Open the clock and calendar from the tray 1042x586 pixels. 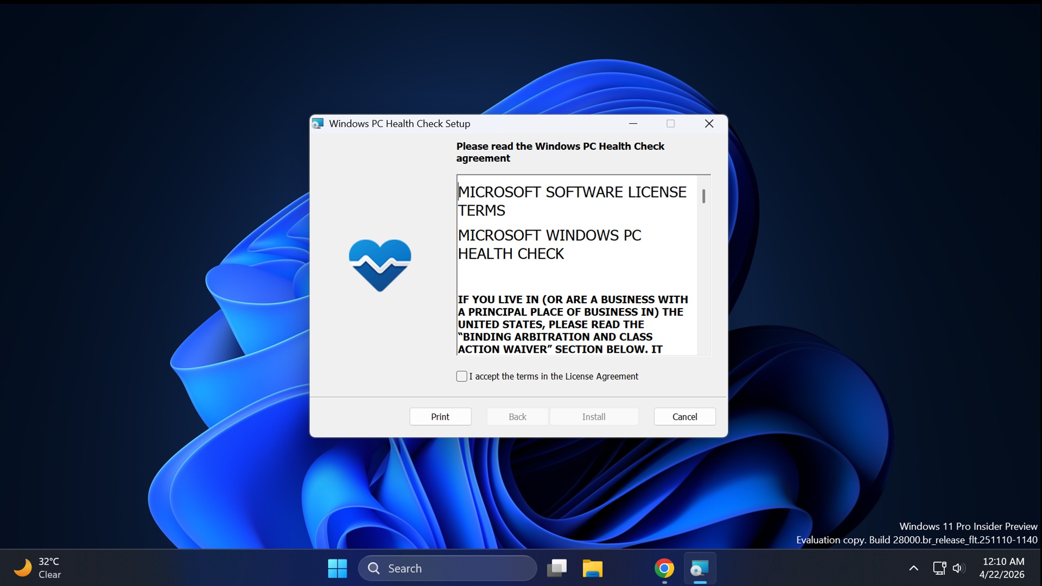tap(1002, 568)
